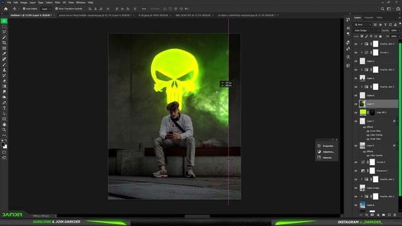This screenshot has height=226, width=402.
Task: Select the Eraser tool
Action: (x=4, y=81)
